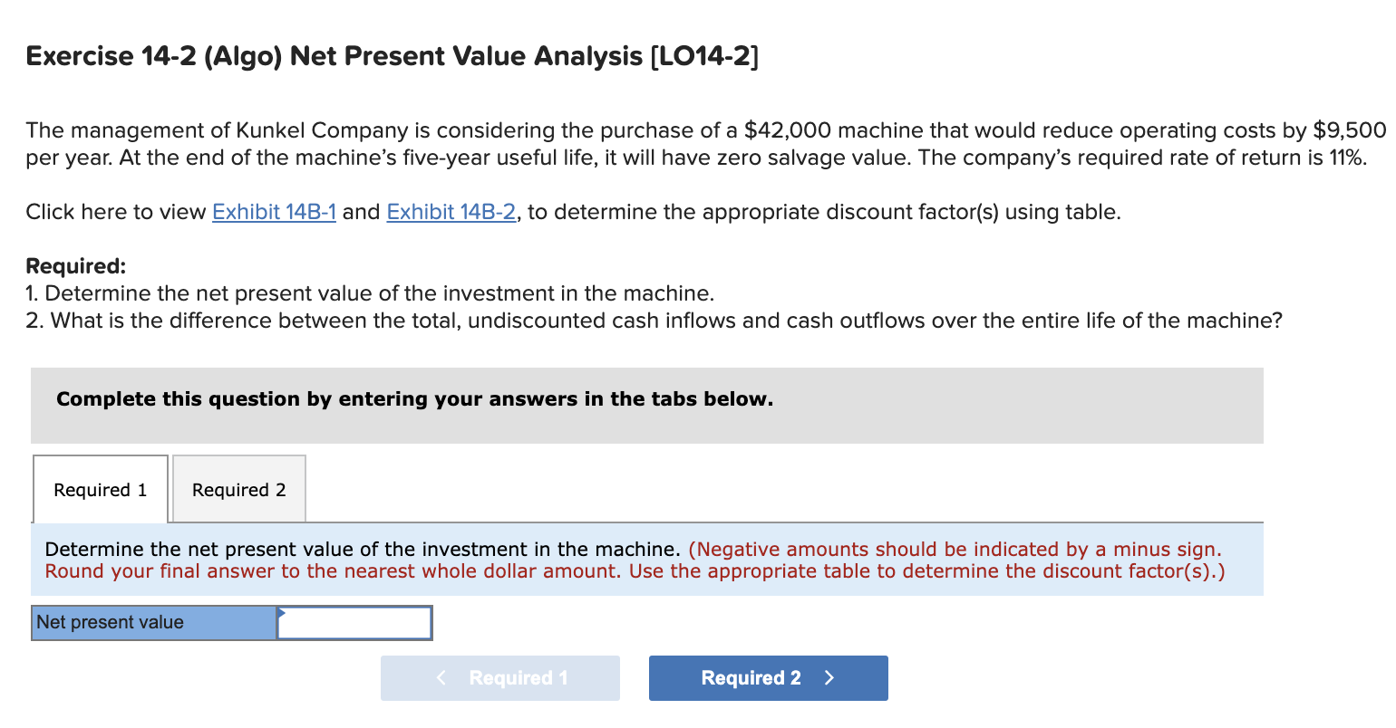Image resolution: width=1396 pixels, height=728 pixels.
Task: Select the Net present value label cell
Action: (x=152, y=622)
